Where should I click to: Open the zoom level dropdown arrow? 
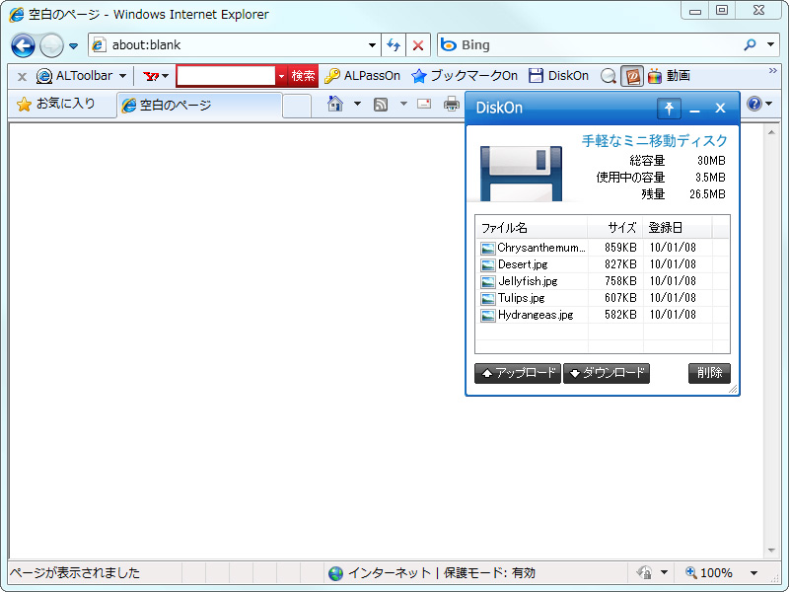point(753,573)
